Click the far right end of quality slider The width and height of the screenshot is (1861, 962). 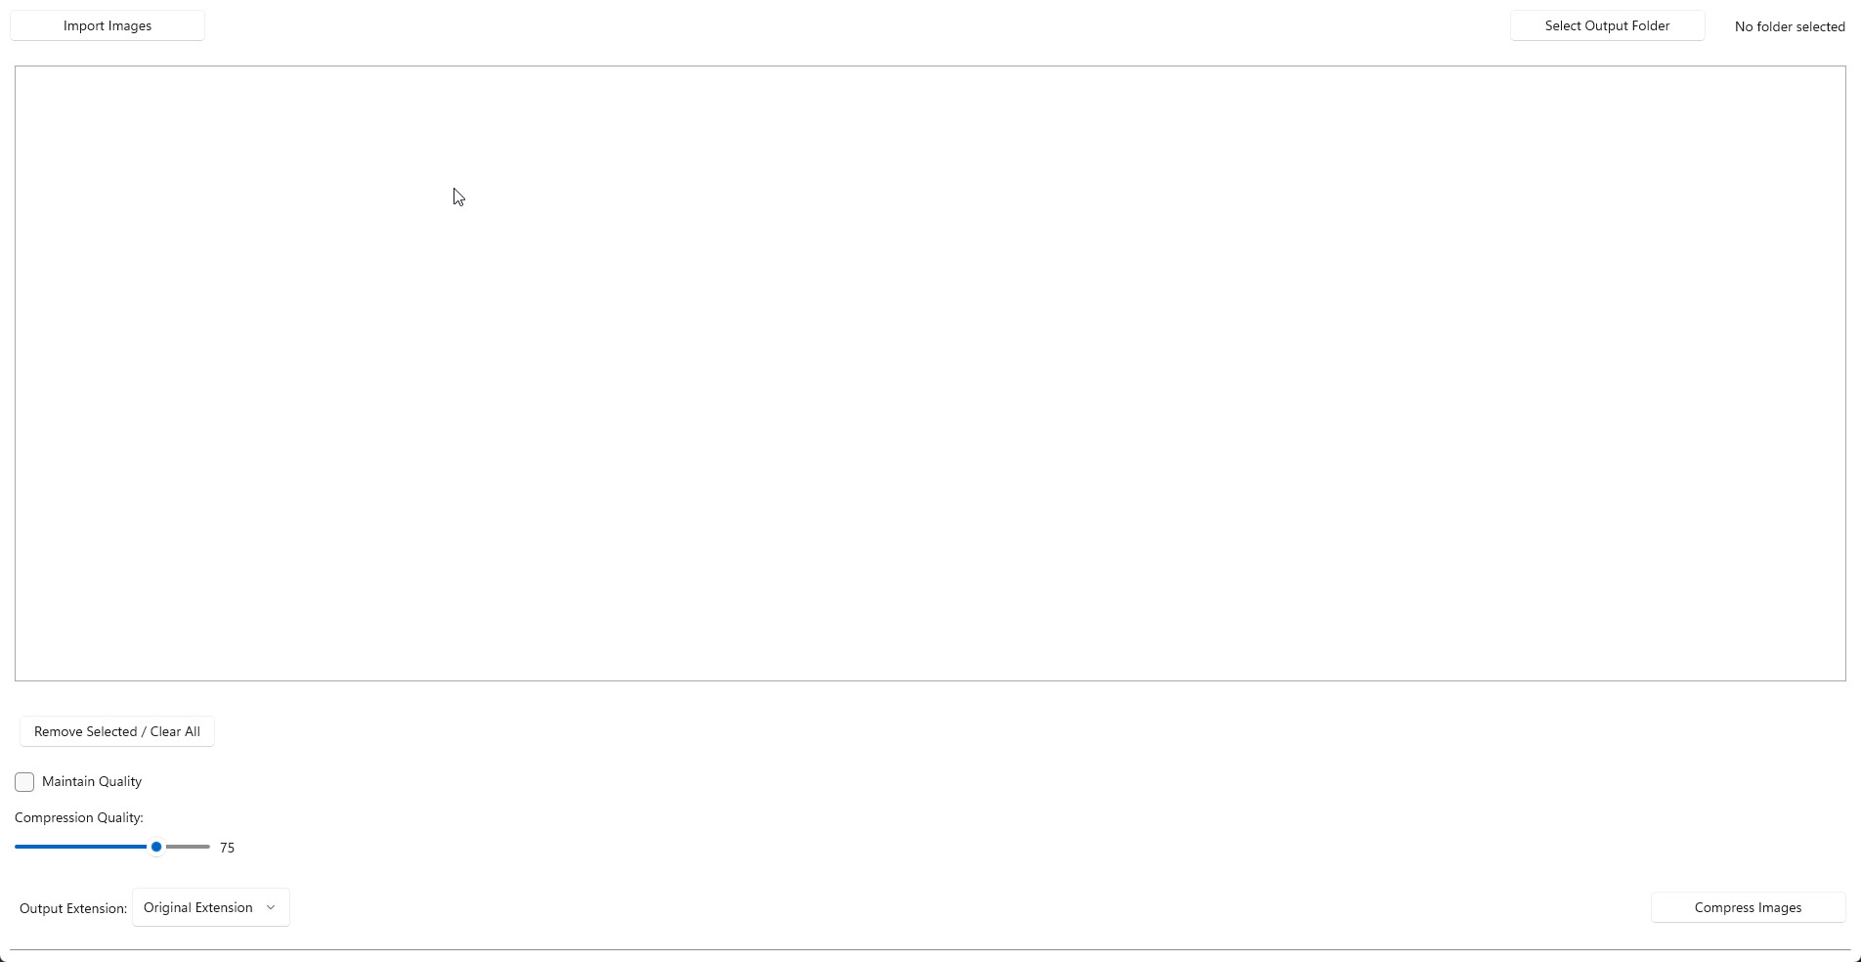(208, 847)
